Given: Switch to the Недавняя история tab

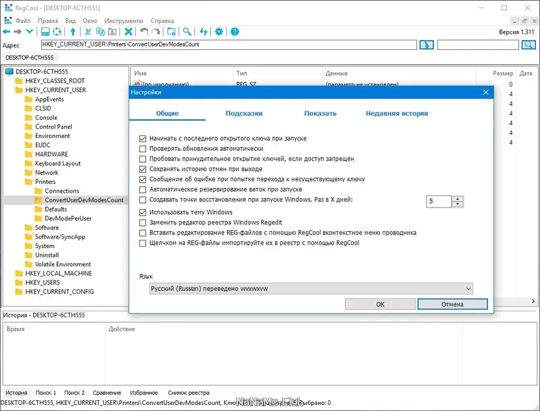Looking at the screenshot, I should tap(397, 113).
